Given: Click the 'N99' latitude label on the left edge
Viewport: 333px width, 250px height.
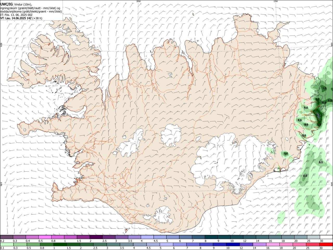Looking at the screenshot, I should point(1,45).
